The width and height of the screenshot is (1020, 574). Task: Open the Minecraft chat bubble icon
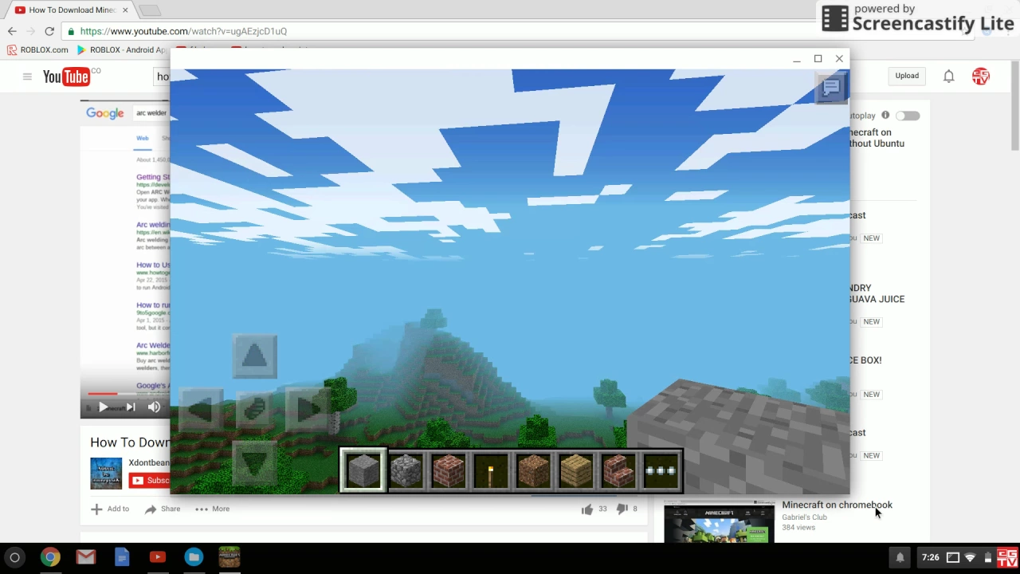[831, 87]
